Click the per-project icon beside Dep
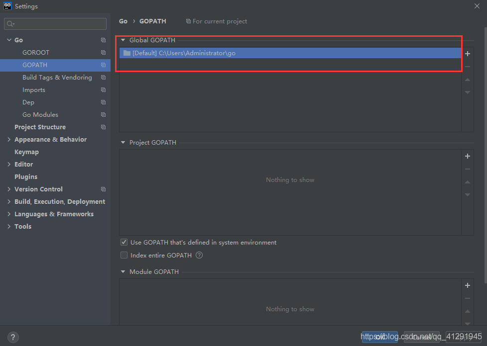Image resolution: width=487 pixels, height=346 pixels. (103, 102)
